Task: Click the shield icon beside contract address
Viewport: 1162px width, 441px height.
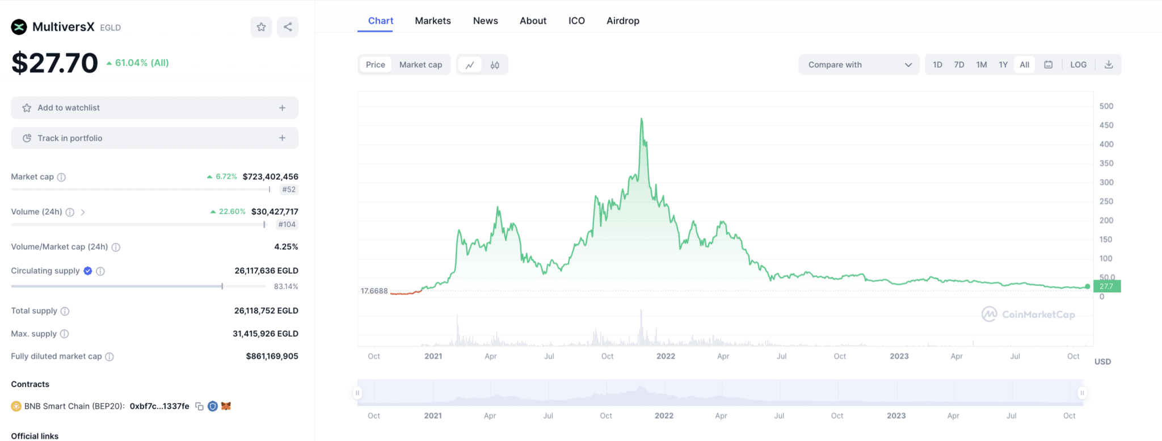Action: click(x=213, y=406)
